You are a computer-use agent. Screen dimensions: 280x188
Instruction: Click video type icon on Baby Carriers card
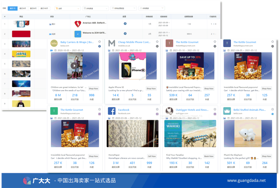51,50
